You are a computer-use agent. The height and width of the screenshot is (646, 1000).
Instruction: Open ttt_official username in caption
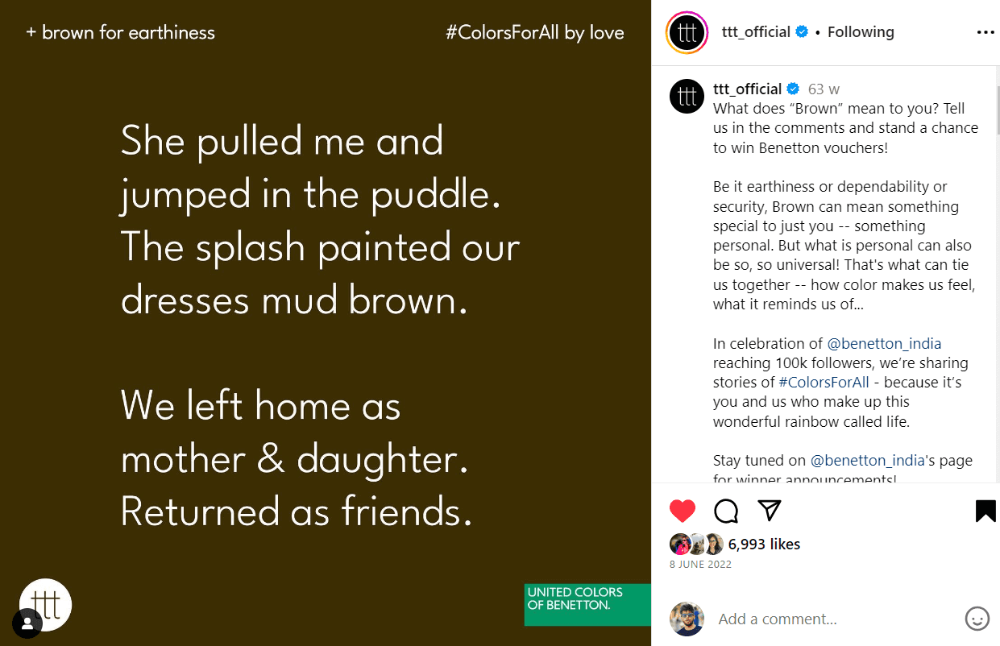747,89
